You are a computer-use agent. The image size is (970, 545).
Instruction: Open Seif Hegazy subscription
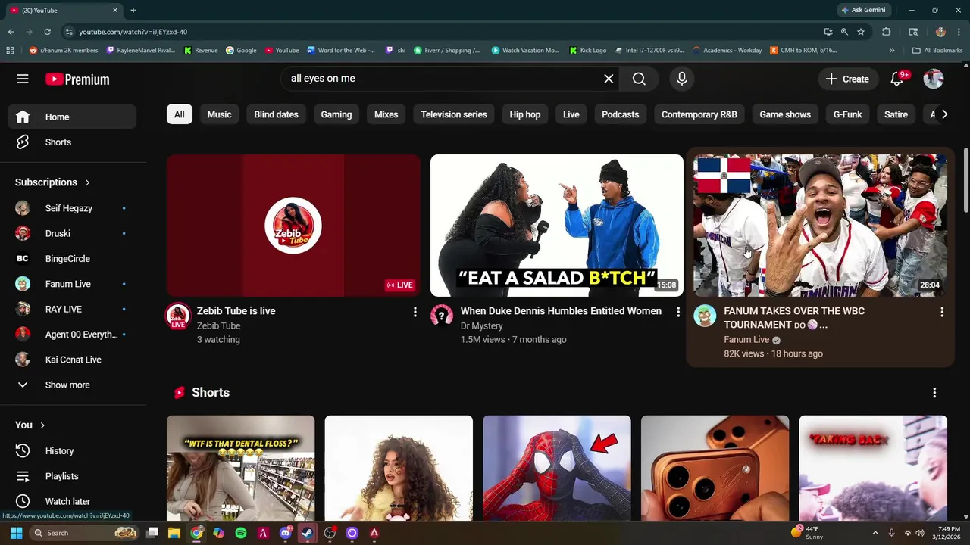click(72, 208)
